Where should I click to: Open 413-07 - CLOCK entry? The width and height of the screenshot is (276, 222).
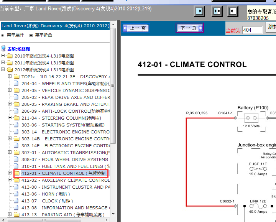(47, 201)
